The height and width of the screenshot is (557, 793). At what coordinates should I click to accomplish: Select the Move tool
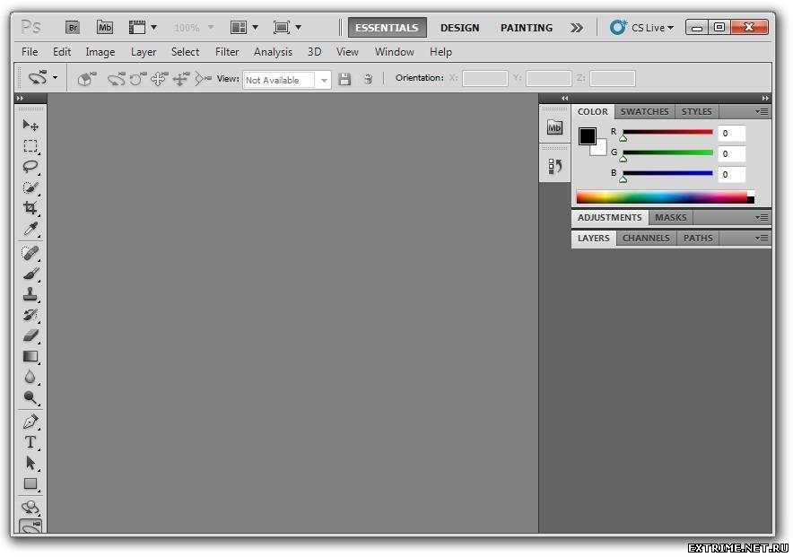30,125
